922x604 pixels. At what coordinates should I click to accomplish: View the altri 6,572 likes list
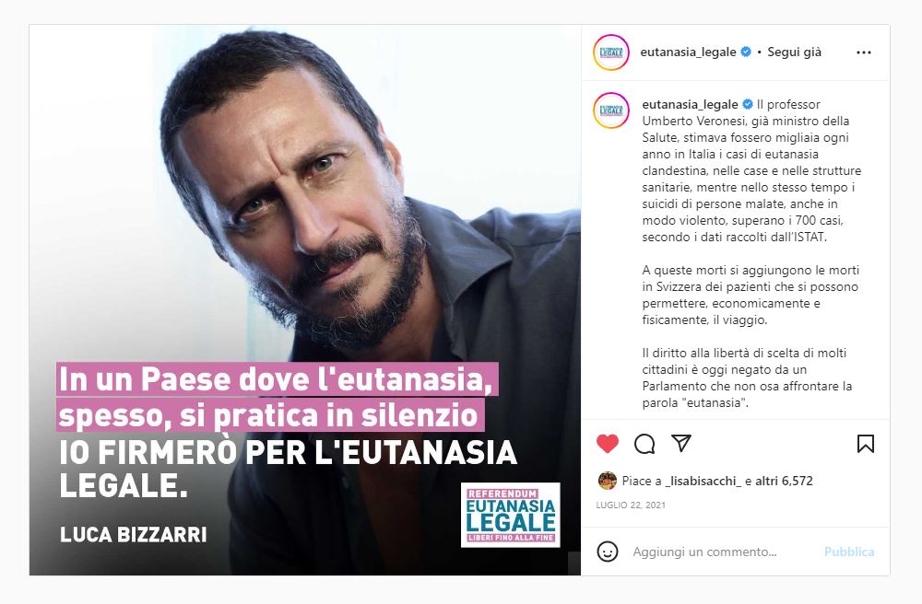click(x=784, y=482)
